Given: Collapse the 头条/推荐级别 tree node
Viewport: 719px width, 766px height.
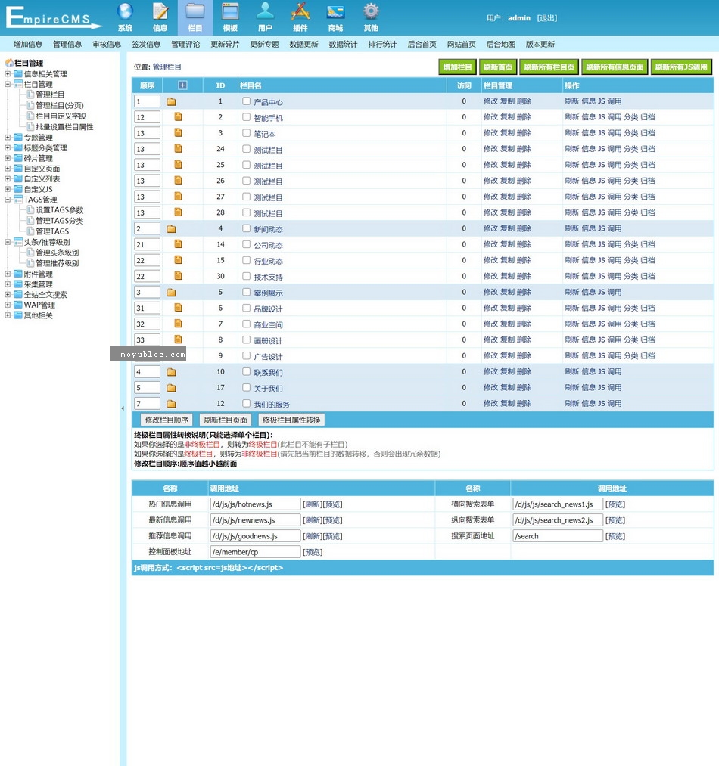Looking at the screenshot, I should point(8,242).
